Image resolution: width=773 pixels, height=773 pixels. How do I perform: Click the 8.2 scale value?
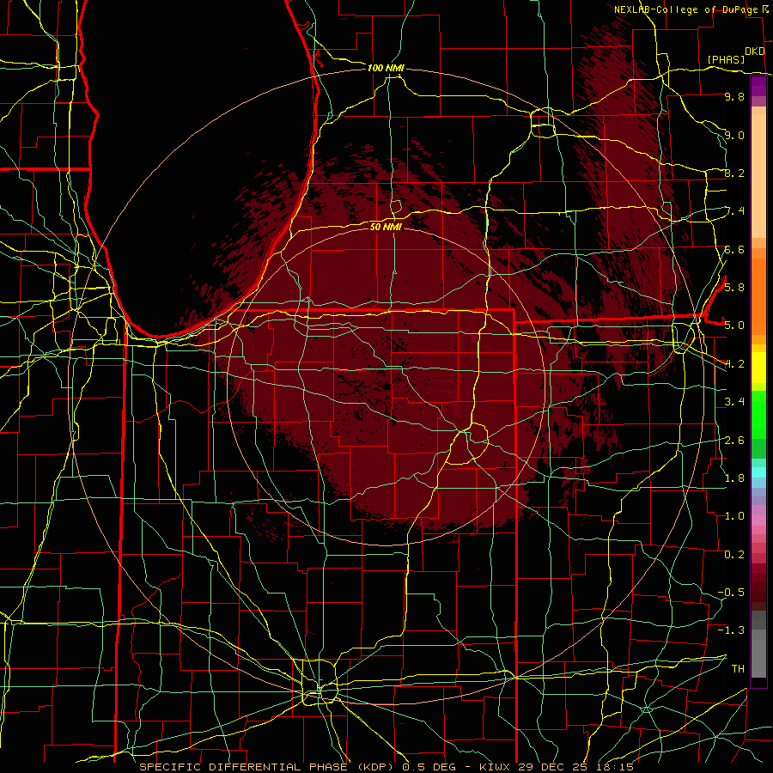[734, 173]
